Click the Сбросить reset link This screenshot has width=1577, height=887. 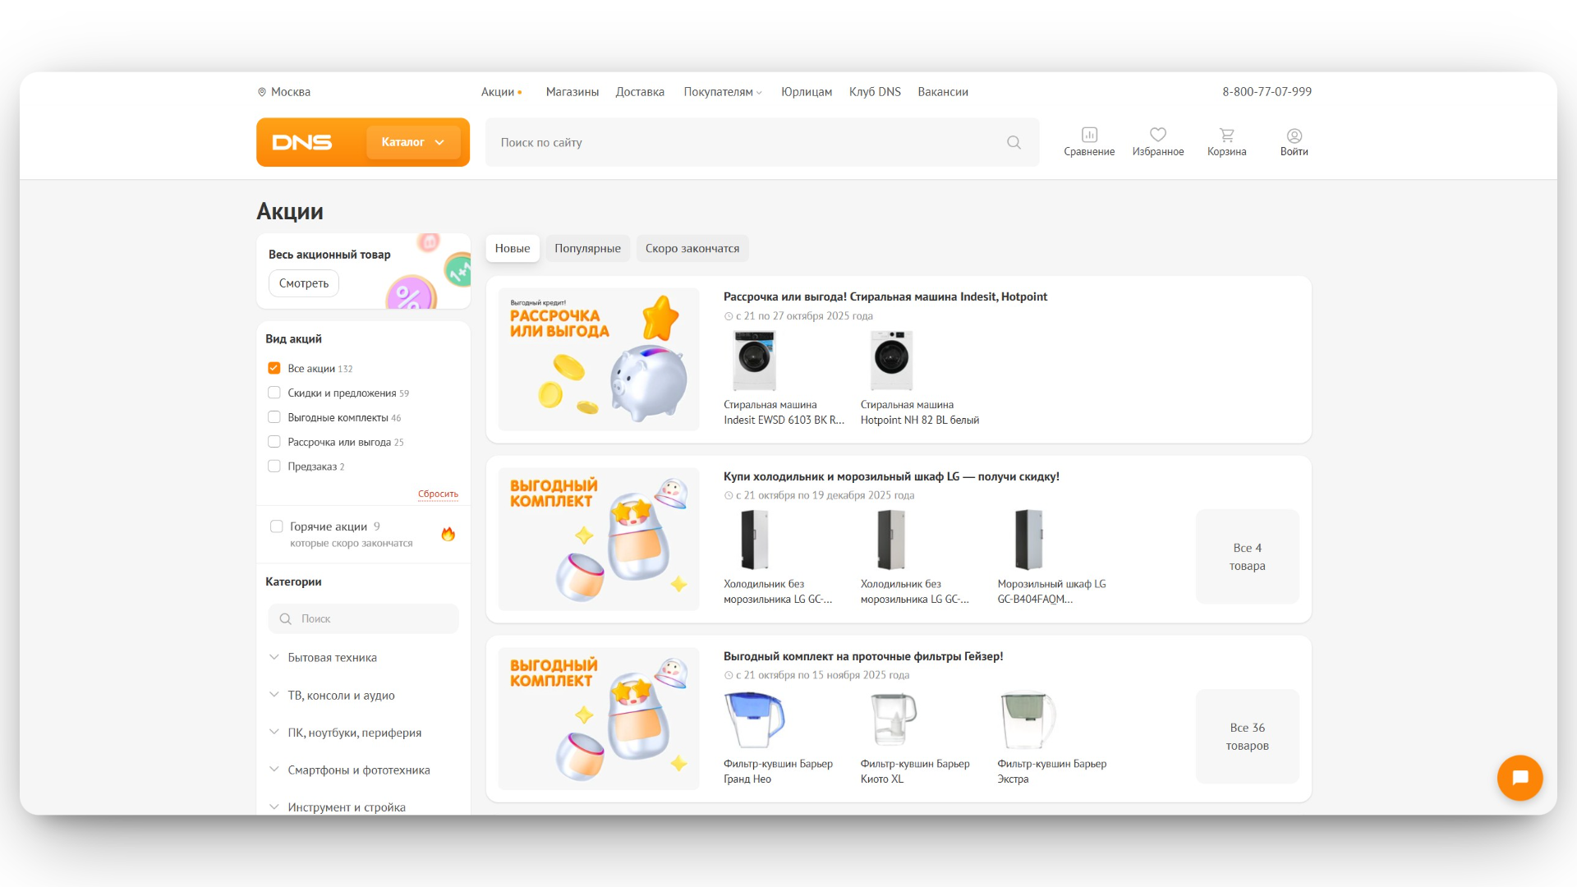(x=438, y=494)
